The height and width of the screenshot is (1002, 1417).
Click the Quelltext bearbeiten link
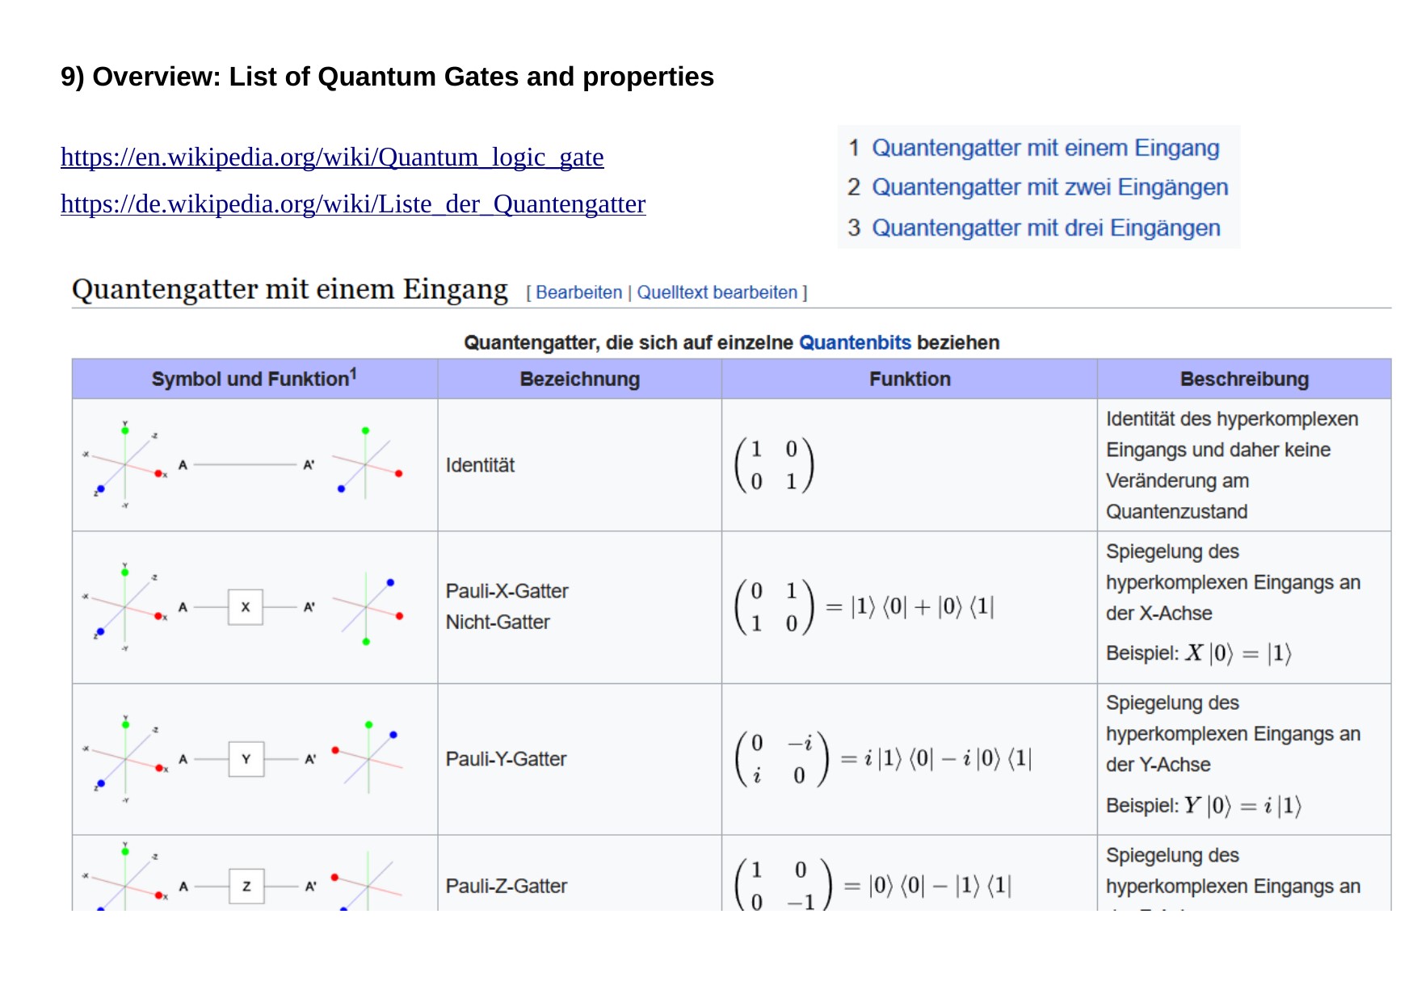(717, 292)
